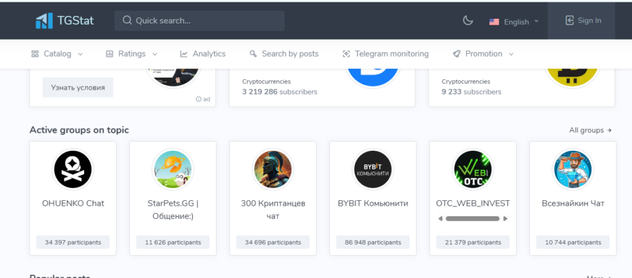This screenshot has width=632, height=278.
Task: Click the TGStat logo icon
Action: (x=44, y=20)
